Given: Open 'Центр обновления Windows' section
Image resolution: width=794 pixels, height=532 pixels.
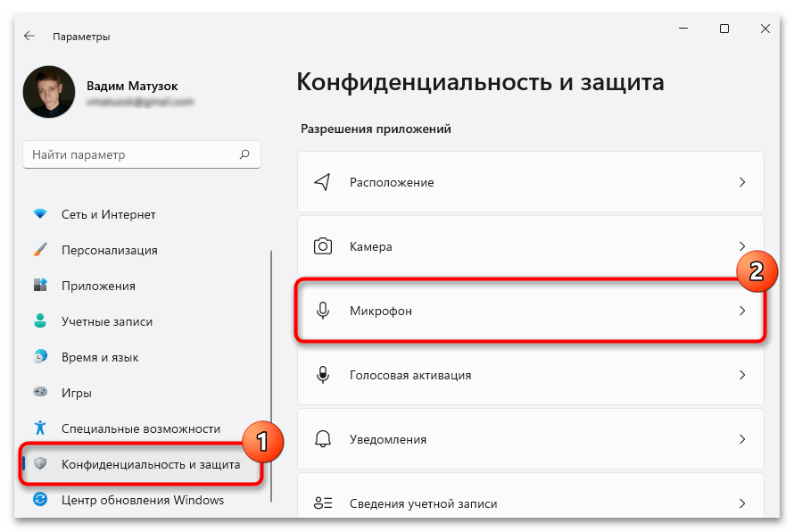Looking at the screenshot, I should (x=143, y=500).
